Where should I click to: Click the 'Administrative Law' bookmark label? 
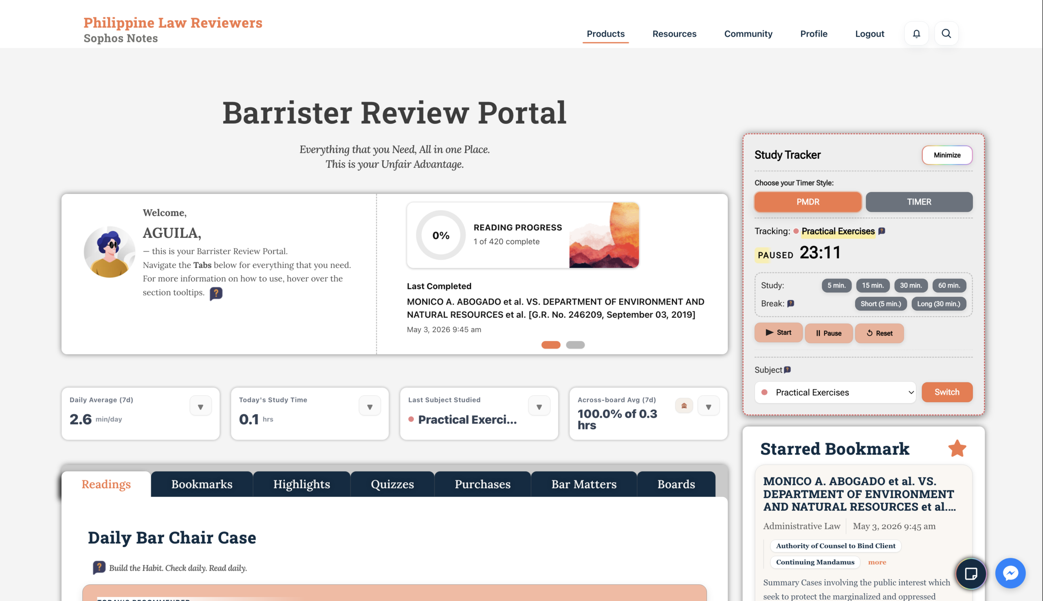pyautogui.click(x=801, y=526)
